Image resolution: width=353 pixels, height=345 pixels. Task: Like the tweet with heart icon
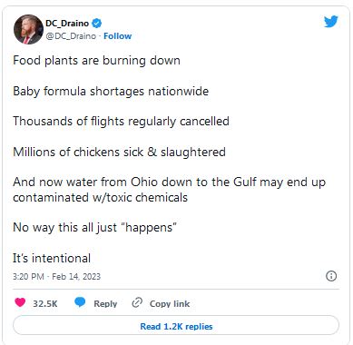[x=20, y=302]
